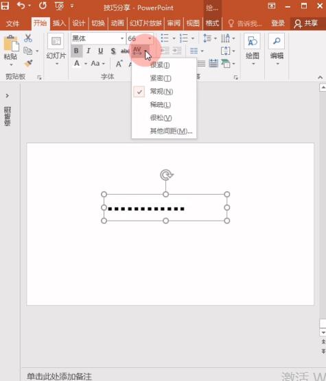The width and height of the screenshot is (326, 381).
Task: Open the 审阅 tab
Action: (x=174, y=23)
